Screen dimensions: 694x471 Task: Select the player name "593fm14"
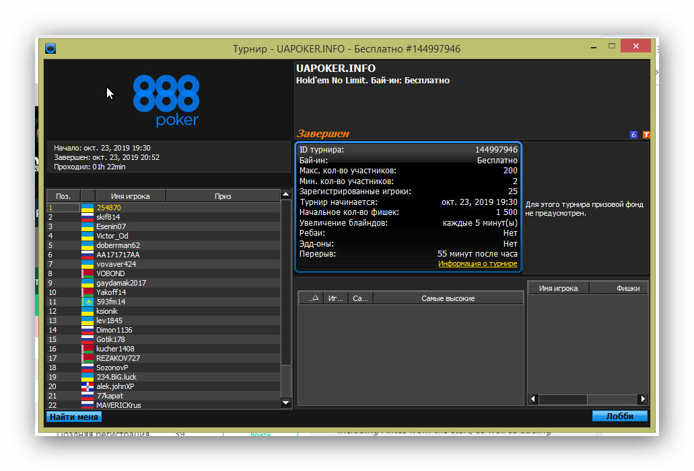111,302
